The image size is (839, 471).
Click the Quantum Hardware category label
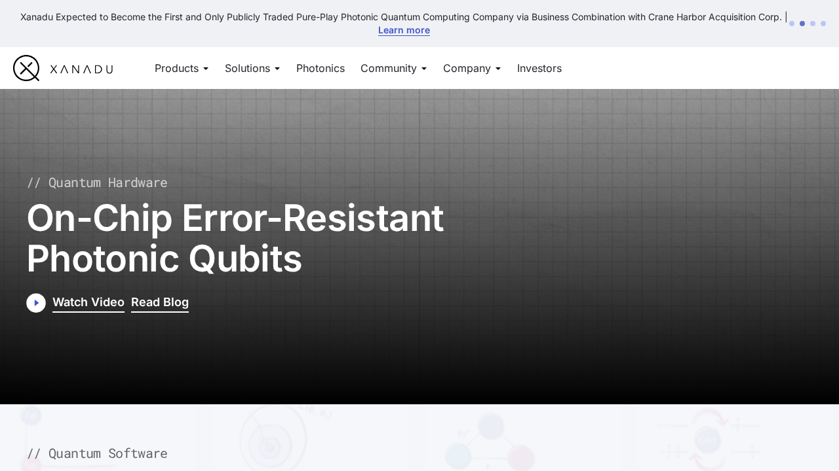[97, 183]
